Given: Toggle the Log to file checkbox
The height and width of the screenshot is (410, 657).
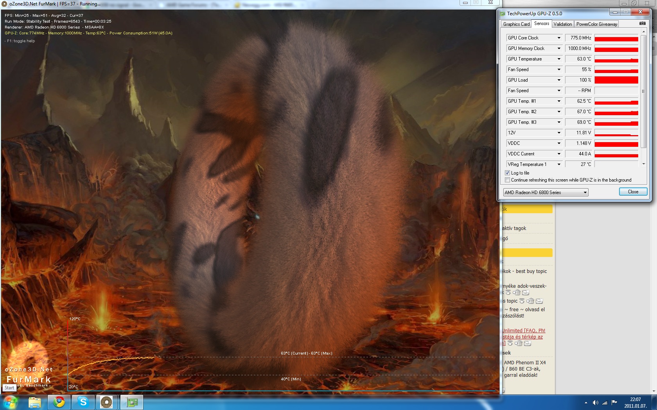Looking at the screenshot, I should (507, 173).
